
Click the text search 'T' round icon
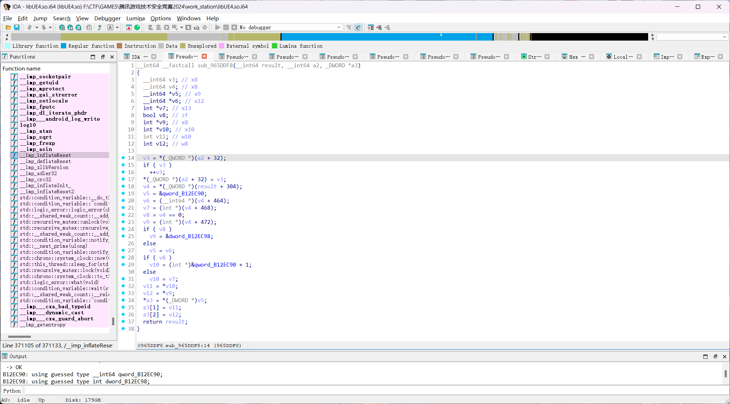[x=70, y=27]
